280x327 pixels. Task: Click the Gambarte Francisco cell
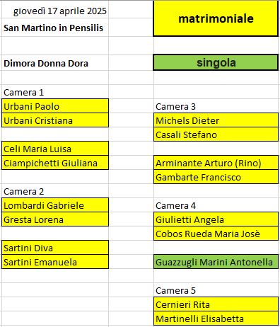[216, 177]
